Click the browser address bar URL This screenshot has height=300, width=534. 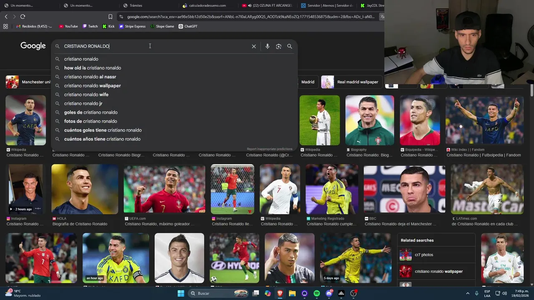(250, 17)
